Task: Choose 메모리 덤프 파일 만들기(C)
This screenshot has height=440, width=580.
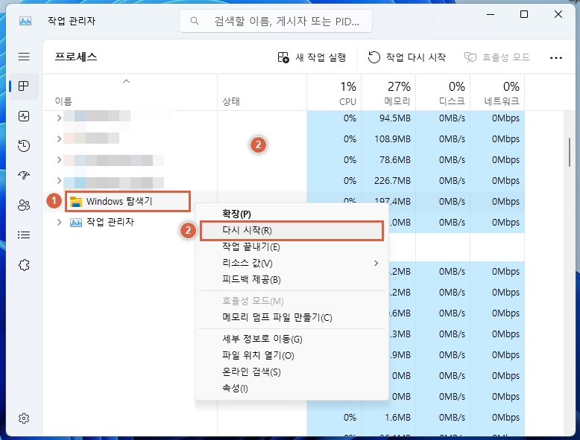Action: (291, 318)
